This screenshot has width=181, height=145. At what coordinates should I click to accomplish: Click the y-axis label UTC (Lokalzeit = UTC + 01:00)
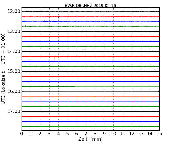[3, 69]
